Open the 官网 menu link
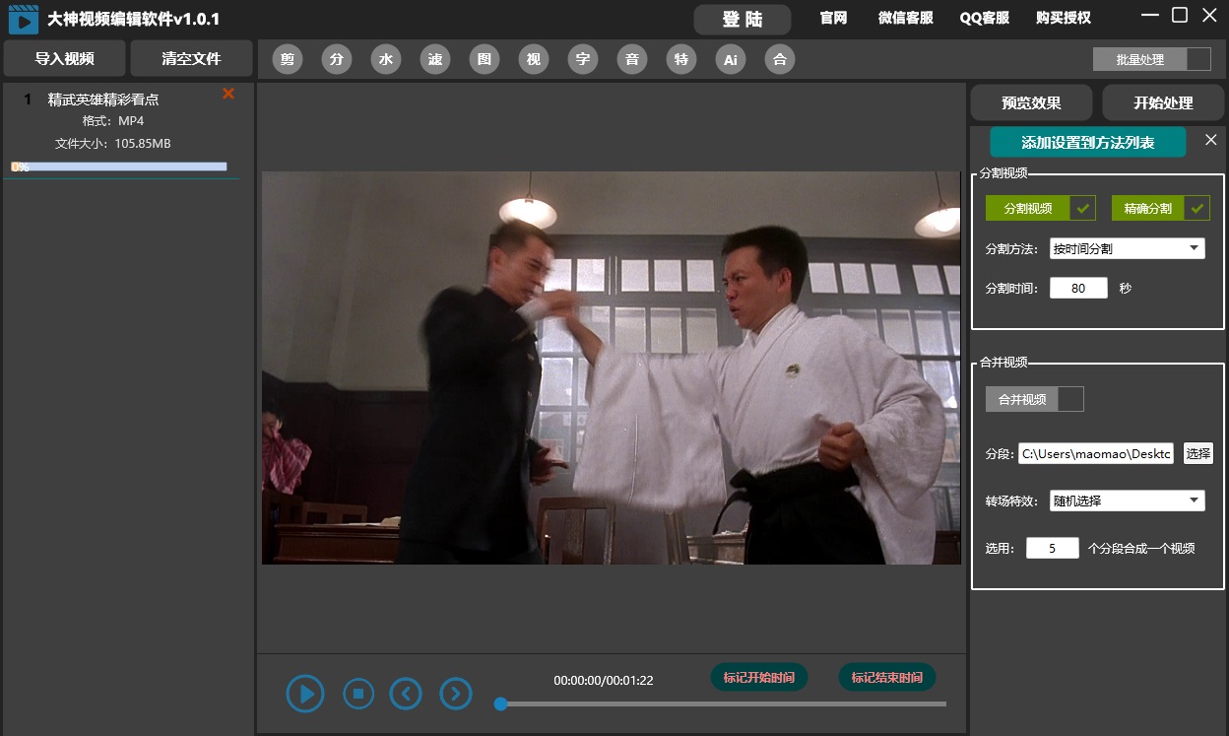The height and width of the screenshot is (736, 1229). pos(833,18)
